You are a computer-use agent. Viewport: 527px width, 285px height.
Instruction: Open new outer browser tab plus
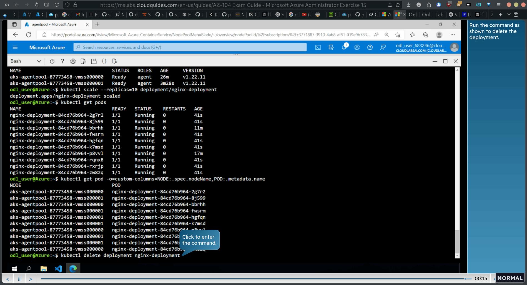500,14
